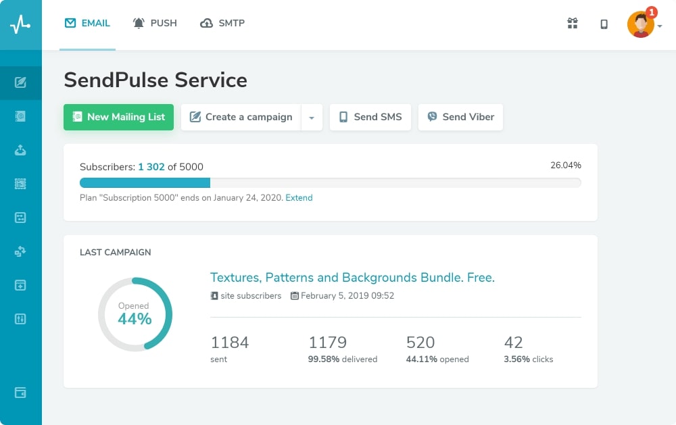Click the bottom folder icon in the sidebar
The height and width of the screenshot is (425, 676).
(x=21, y=392)
